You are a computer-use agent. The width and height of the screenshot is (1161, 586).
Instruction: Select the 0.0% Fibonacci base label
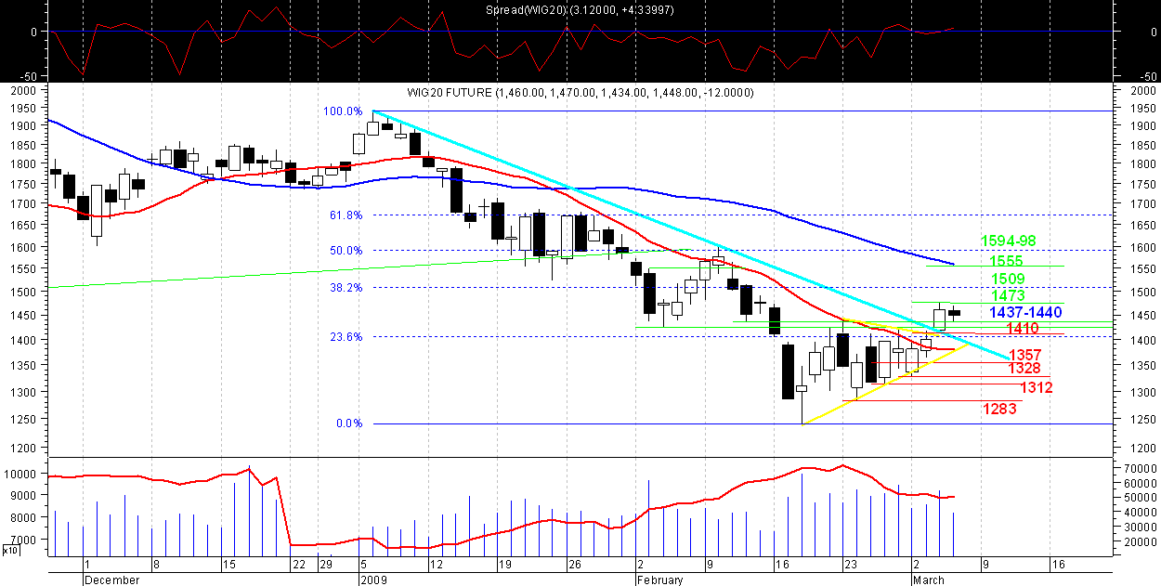pos(349,424)
